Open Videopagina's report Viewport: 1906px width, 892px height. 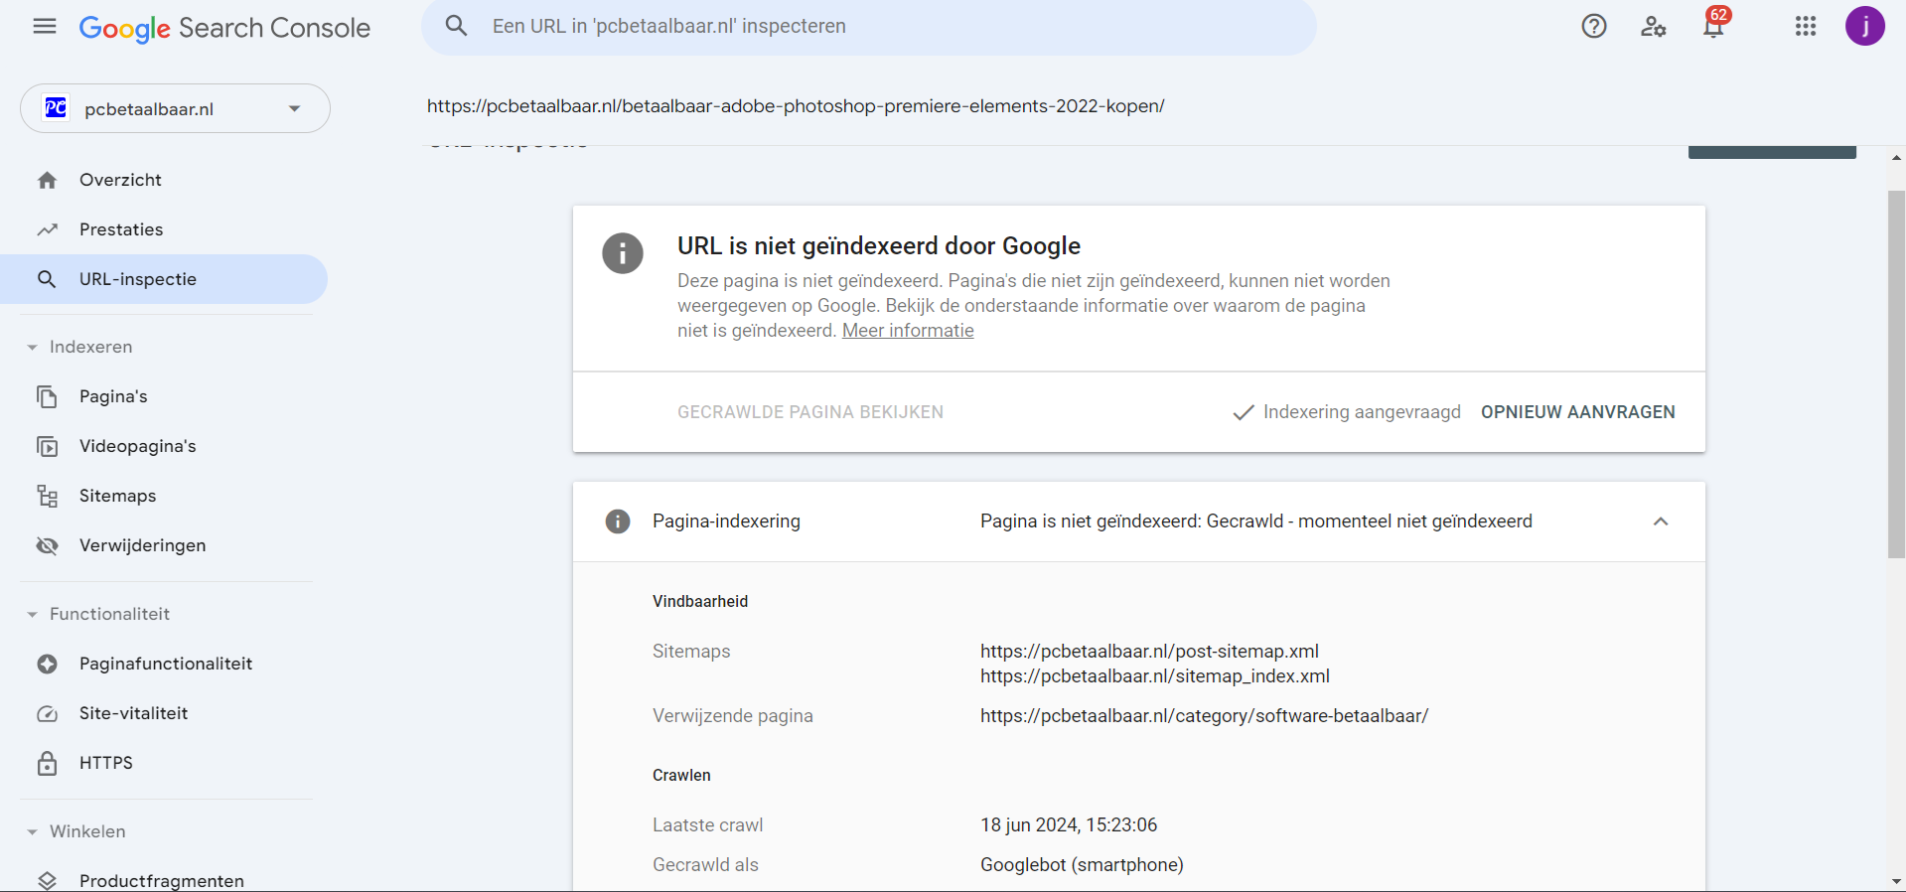(x=164, y=446)
